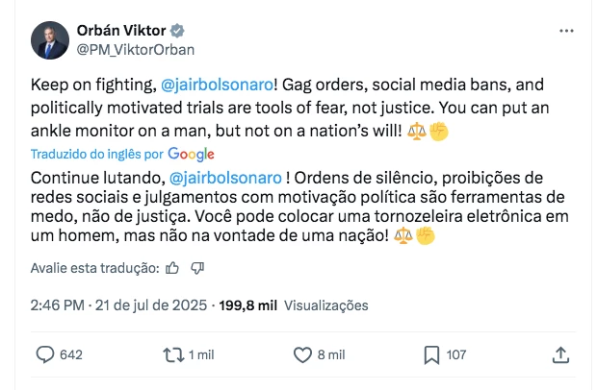Click the 107 bookmarks count
Image resolution: width=597 pixels, height=390 pixels.
click(x=456, y=354)
